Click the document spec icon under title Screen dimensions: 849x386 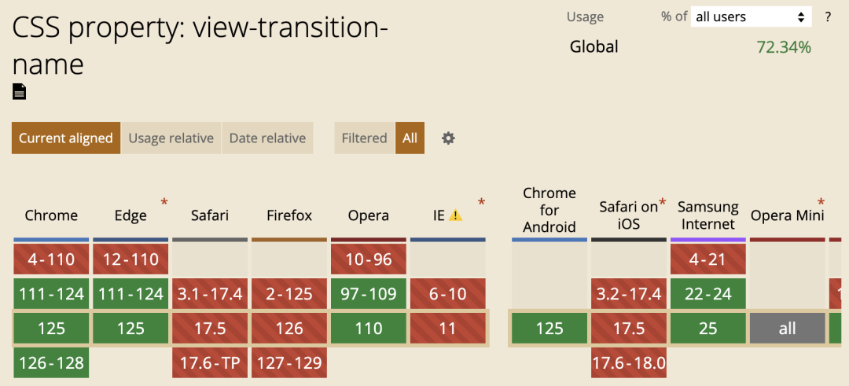point(19,91)
